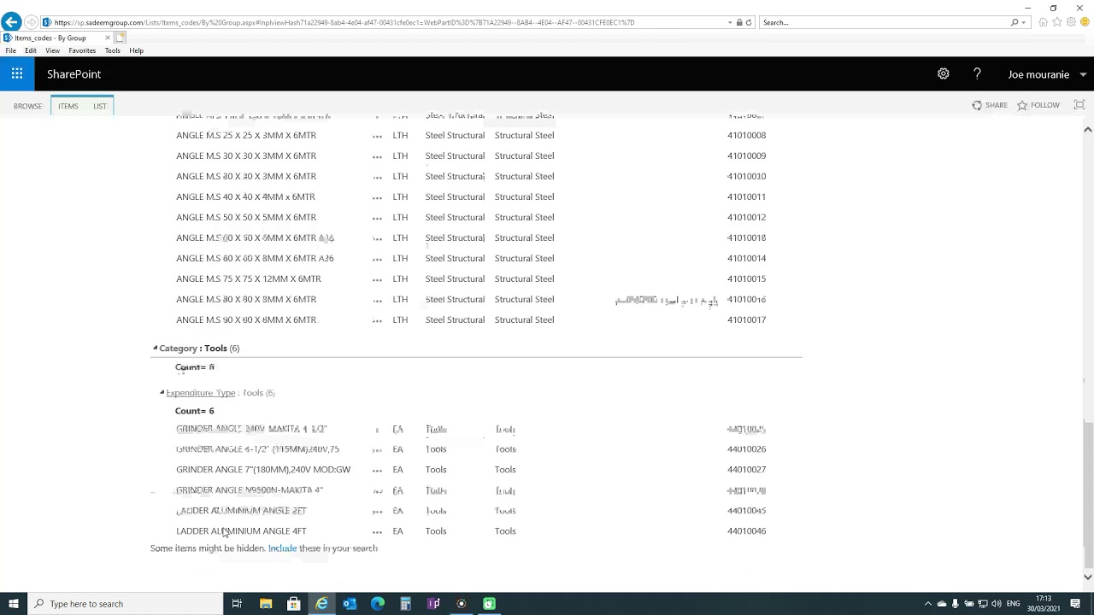Click the Category group header link
The image size is (1094, 615).
[178, 348]
